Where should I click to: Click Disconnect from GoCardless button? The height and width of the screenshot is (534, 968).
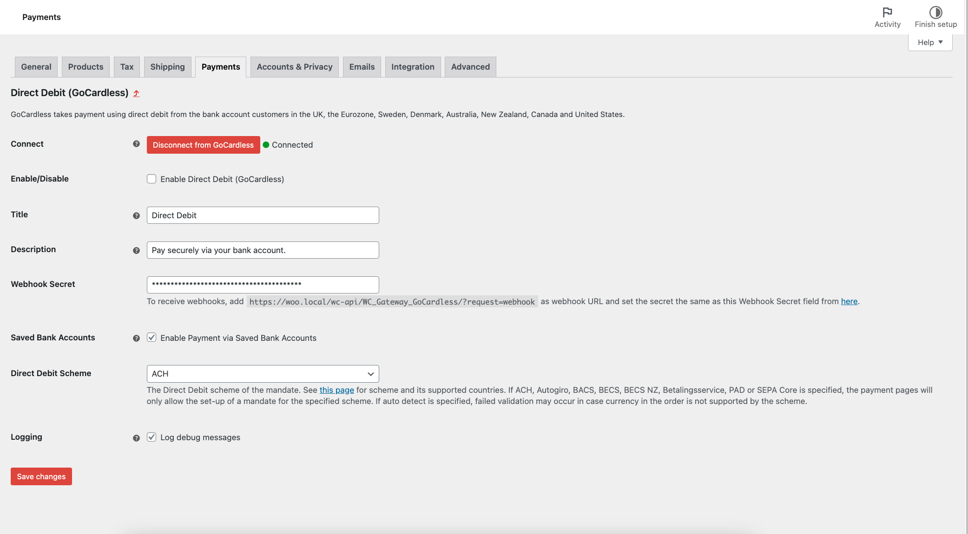(203, 145)
